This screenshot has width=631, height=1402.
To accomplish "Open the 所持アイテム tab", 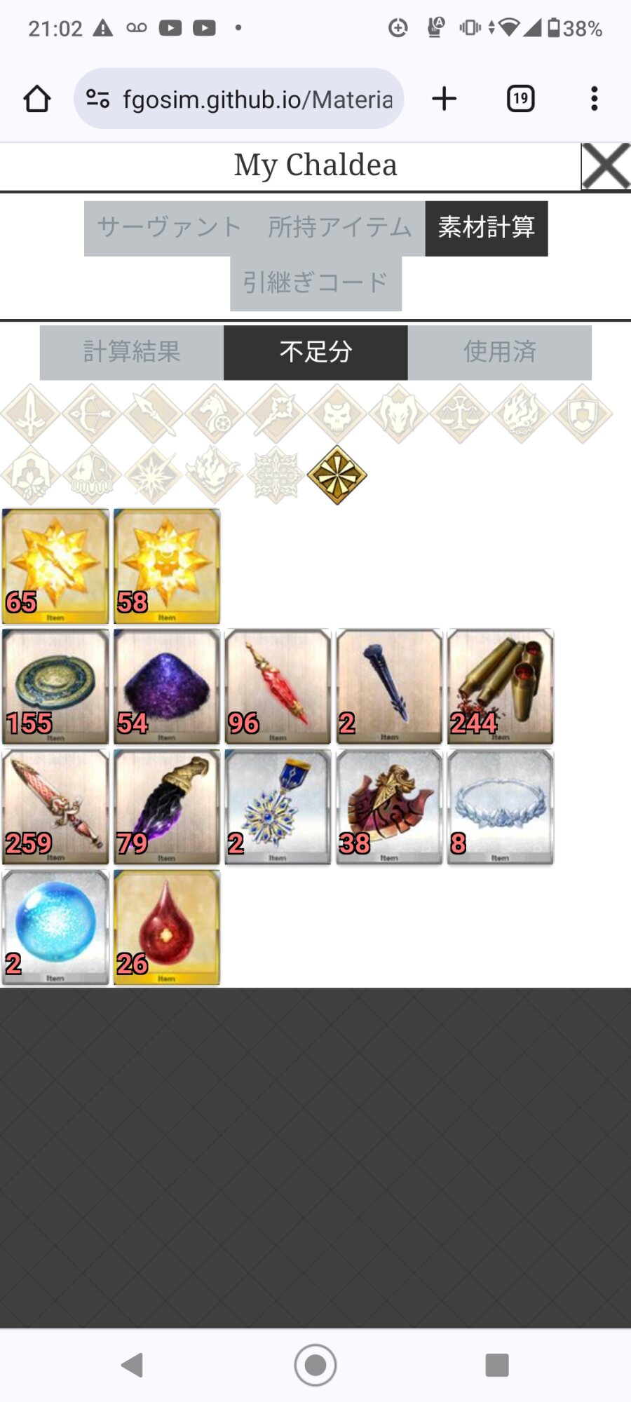I will click(x=339, y=229).
